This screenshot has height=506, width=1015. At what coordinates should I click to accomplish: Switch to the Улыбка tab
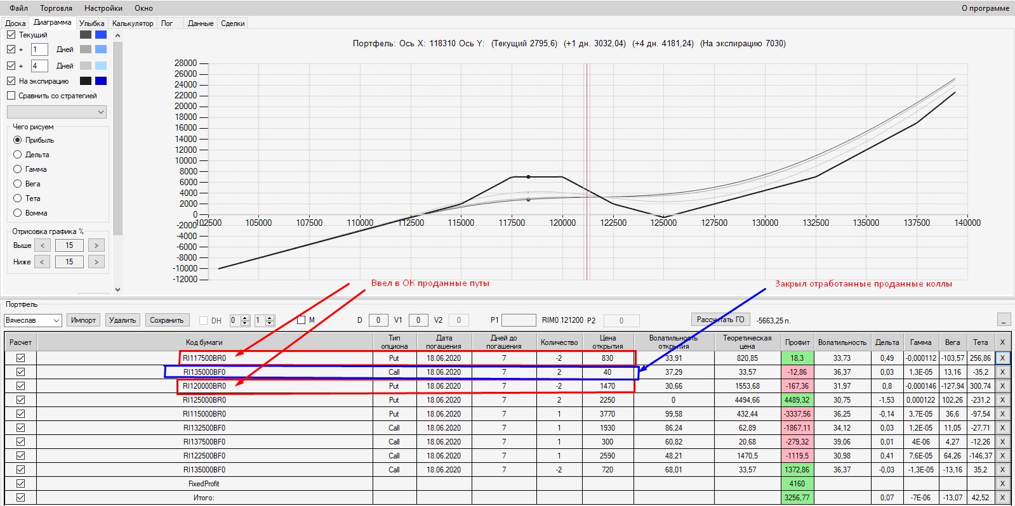click(91, 23)
